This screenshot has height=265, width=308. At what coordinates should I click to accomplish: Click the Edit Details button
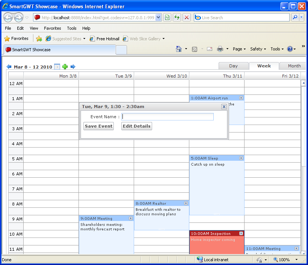tap(136, 126)
